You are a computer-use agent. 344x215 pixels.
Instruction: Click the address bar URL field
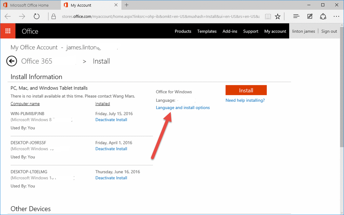pyautogui.click(x=161, y=17)
